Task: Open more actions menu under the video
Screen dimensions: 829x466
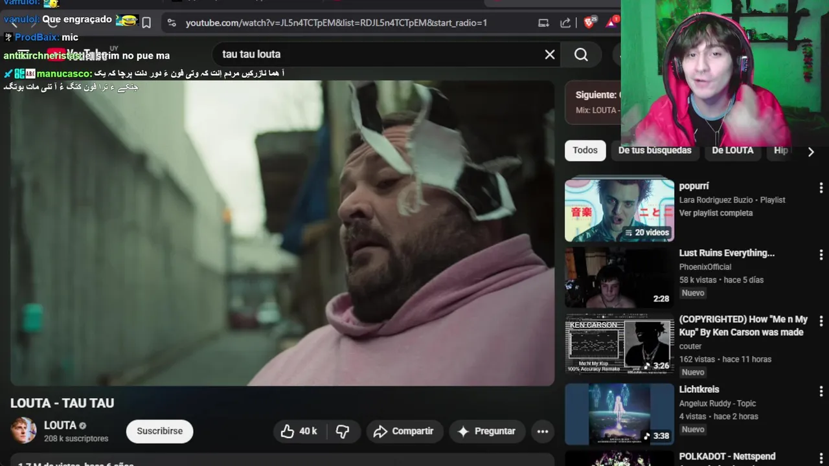Action: coord(543,431)
